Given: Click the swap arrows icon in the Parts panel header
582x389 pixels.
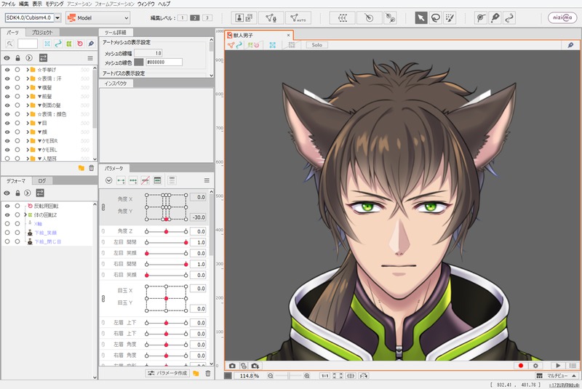Looking at the screenshot, I should pyautogui.click(x=43, y=58).
